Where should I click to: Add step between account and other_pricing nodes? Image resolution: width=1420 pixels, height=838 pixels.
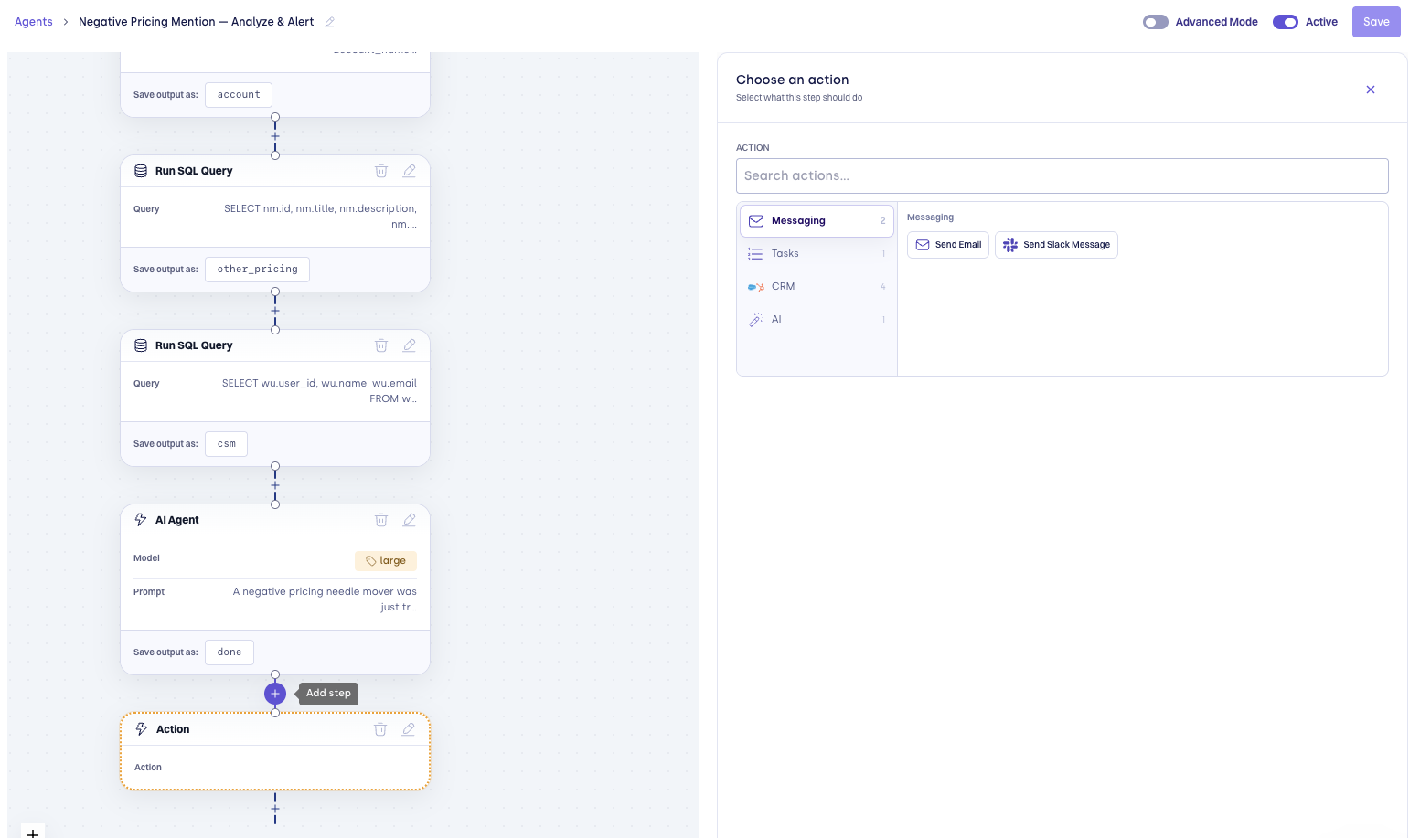(x=275, y=136)
